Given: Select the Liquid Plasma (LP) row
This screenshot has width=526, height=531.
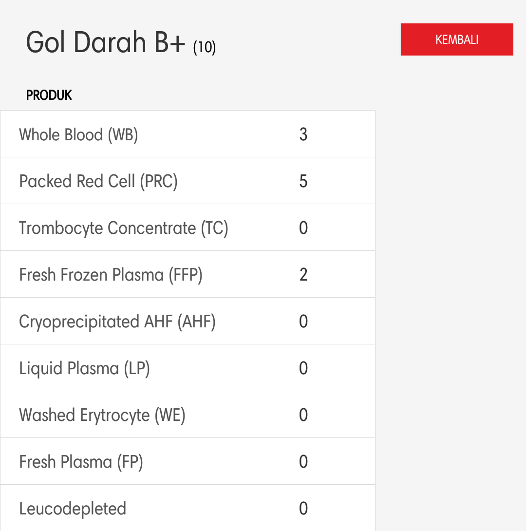Looking at the screenshot, I should 188,368.
